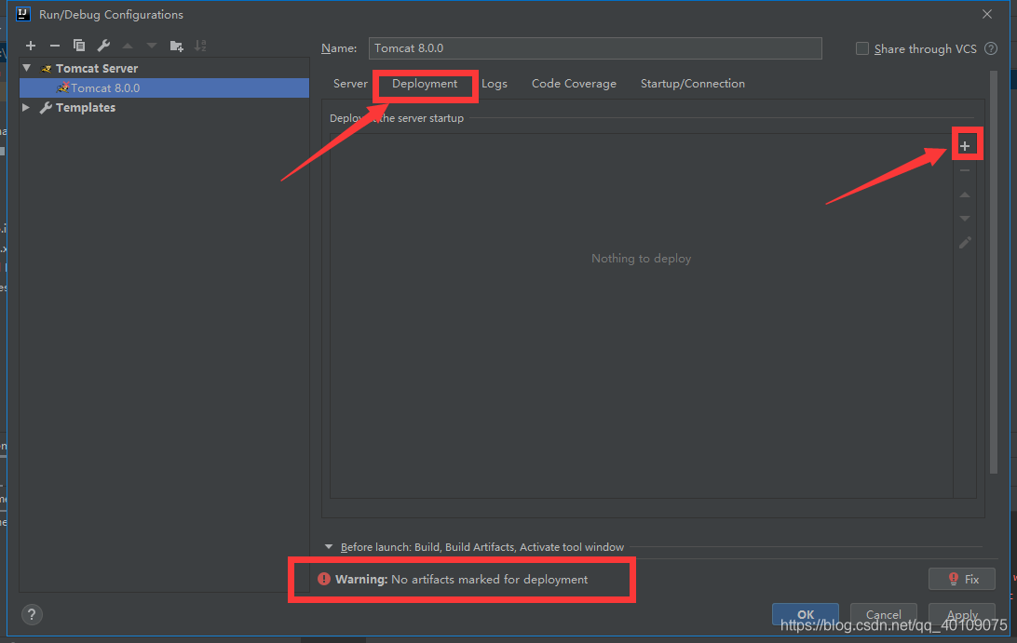Open dialog help with the question mark button

tap(31, 614)
